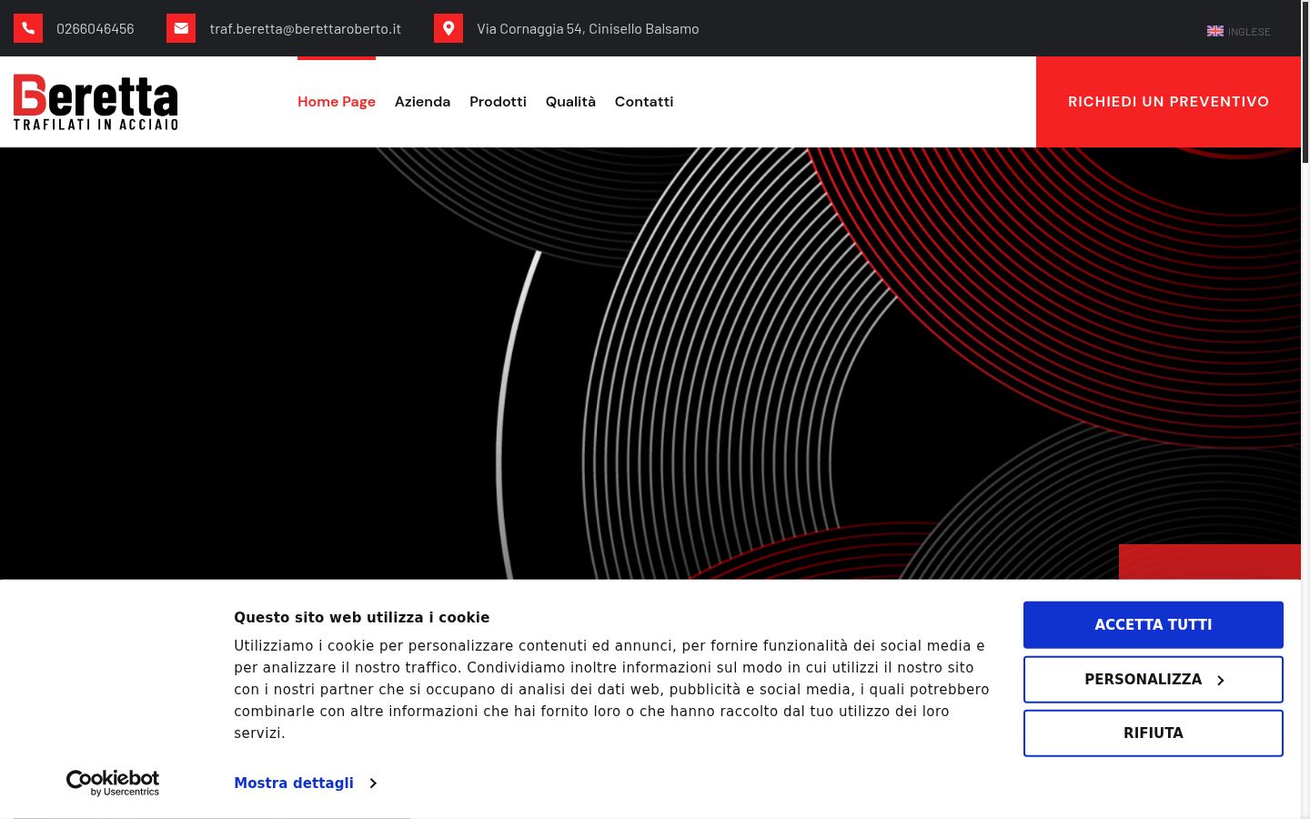Open the Beretta Trafilati in Acciaio logo
This screenshot has width=1310, height=819.
pyautogui.click(x=96, y=102)
